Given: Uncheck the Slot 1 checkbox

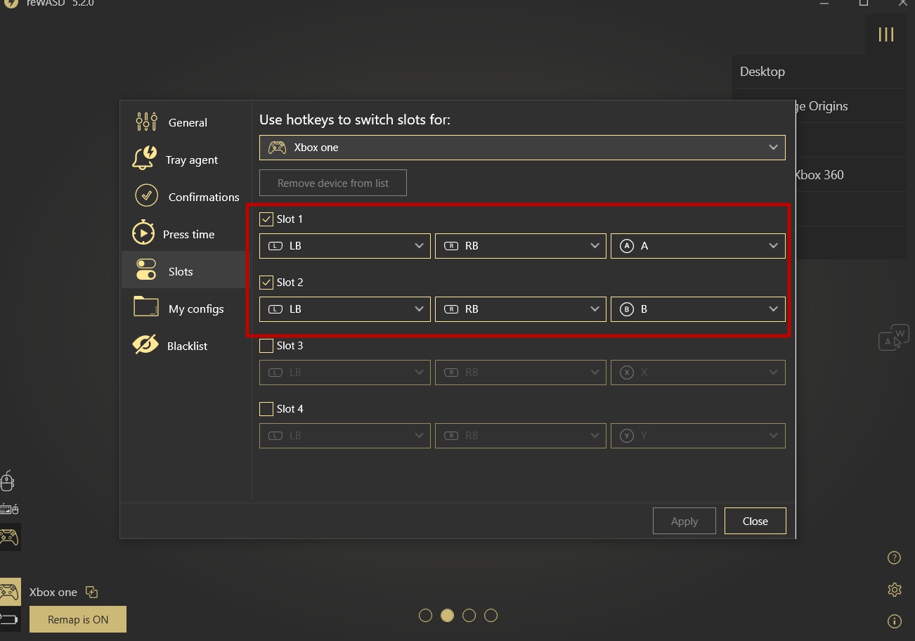Looking at the screenshot, I should coord(266,219).
